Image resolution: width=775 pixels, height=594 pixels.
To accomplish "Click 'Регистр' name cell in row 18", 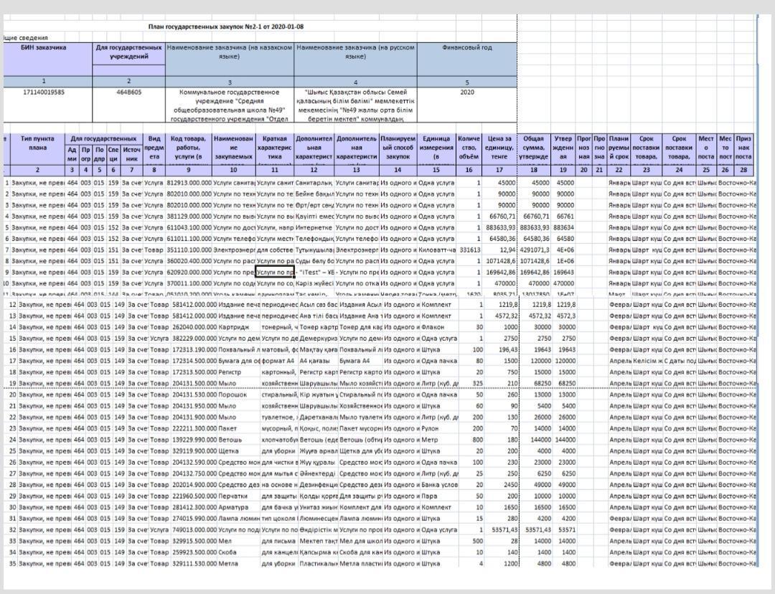I will pyautogui.click(x=239, y=372).
